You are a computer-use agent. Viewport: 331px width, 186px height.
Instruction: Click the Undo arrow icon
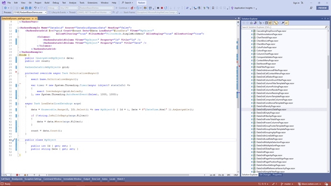(35, 8)
